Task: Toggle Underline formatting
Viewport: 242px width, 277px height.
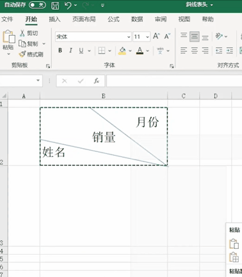Action: tap(81, 50)
